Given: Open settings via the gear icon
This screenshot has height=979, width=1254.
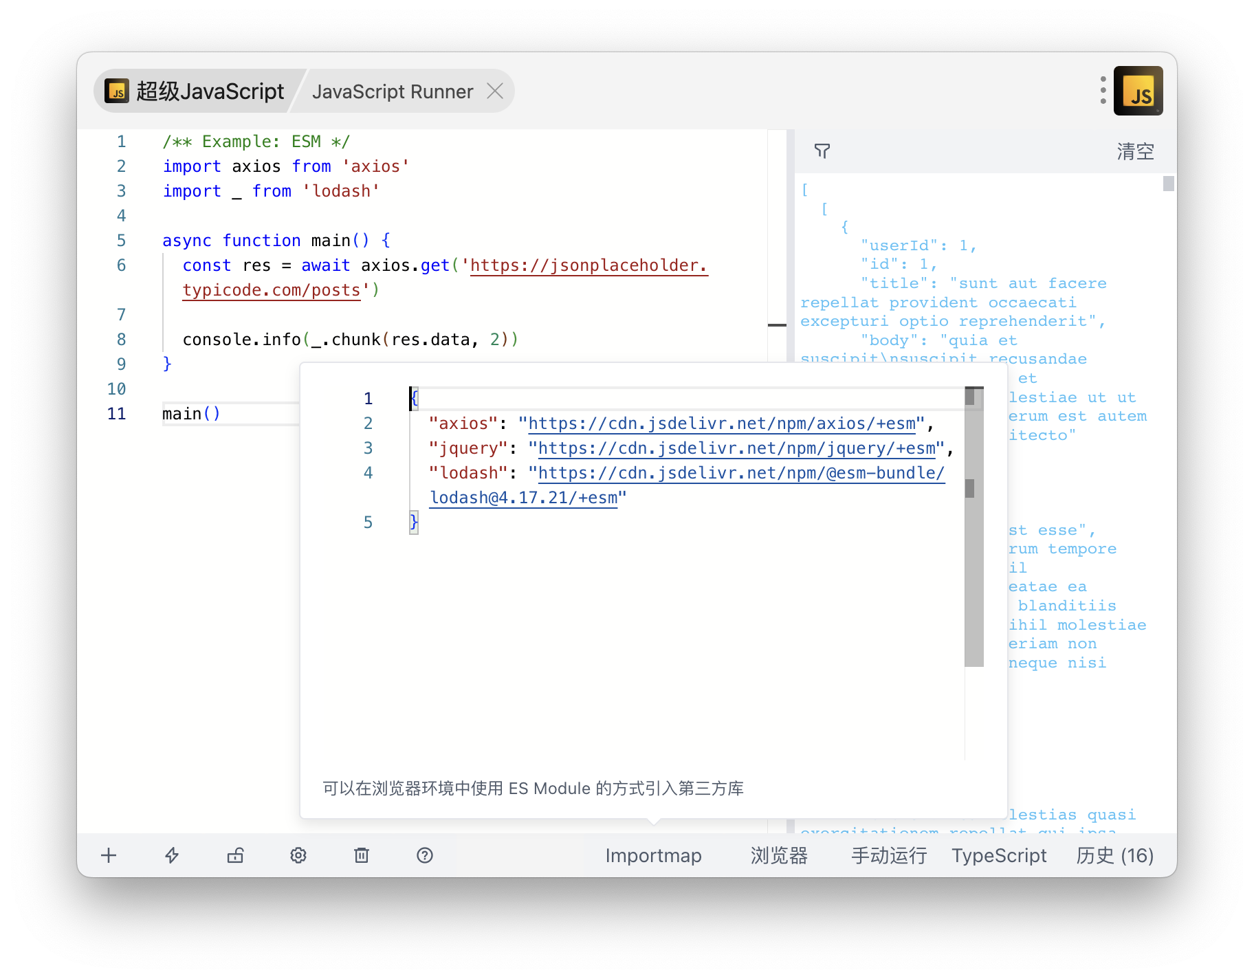Looking at the screenshot, I should 298,855.
